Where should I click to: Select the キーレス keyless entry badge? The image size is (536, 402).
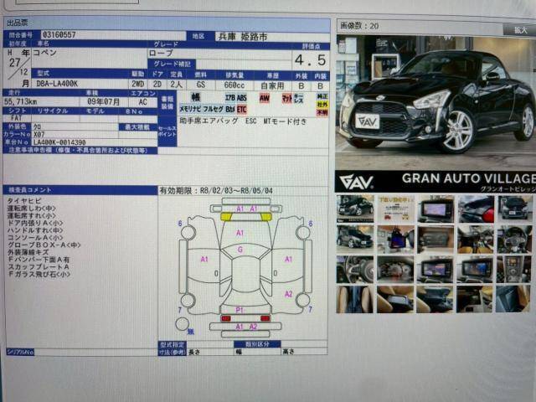[305, 98]
